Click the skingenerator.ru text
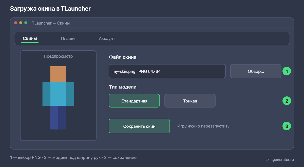304x167 pixels. pyautogui.click(x=280, y=159)
